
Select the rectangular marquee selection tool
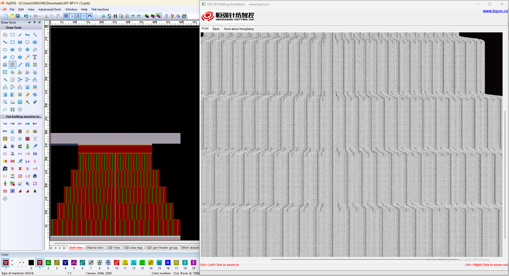pos(12,35)
